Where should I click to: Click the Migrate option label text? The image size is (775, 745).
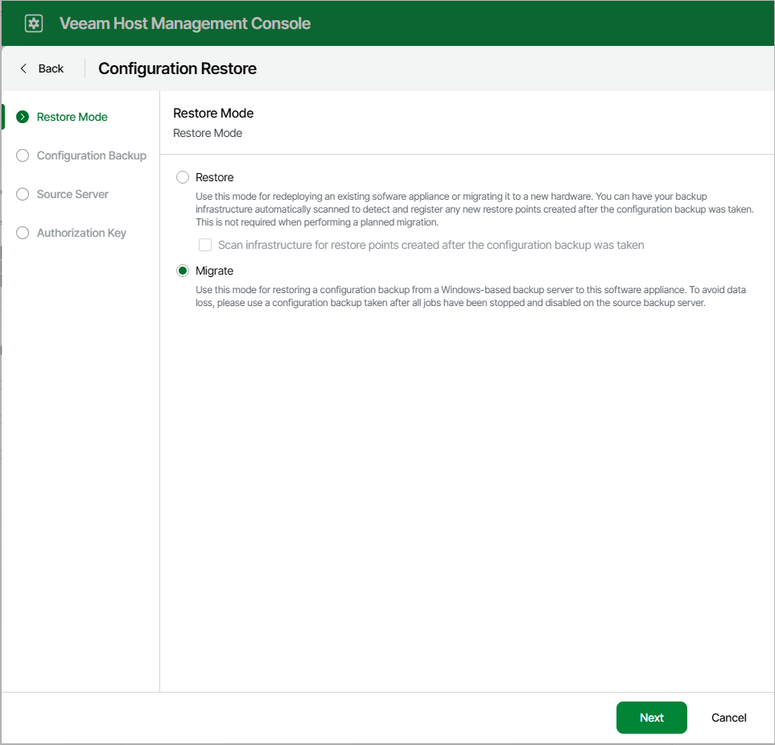pos(212,271)
